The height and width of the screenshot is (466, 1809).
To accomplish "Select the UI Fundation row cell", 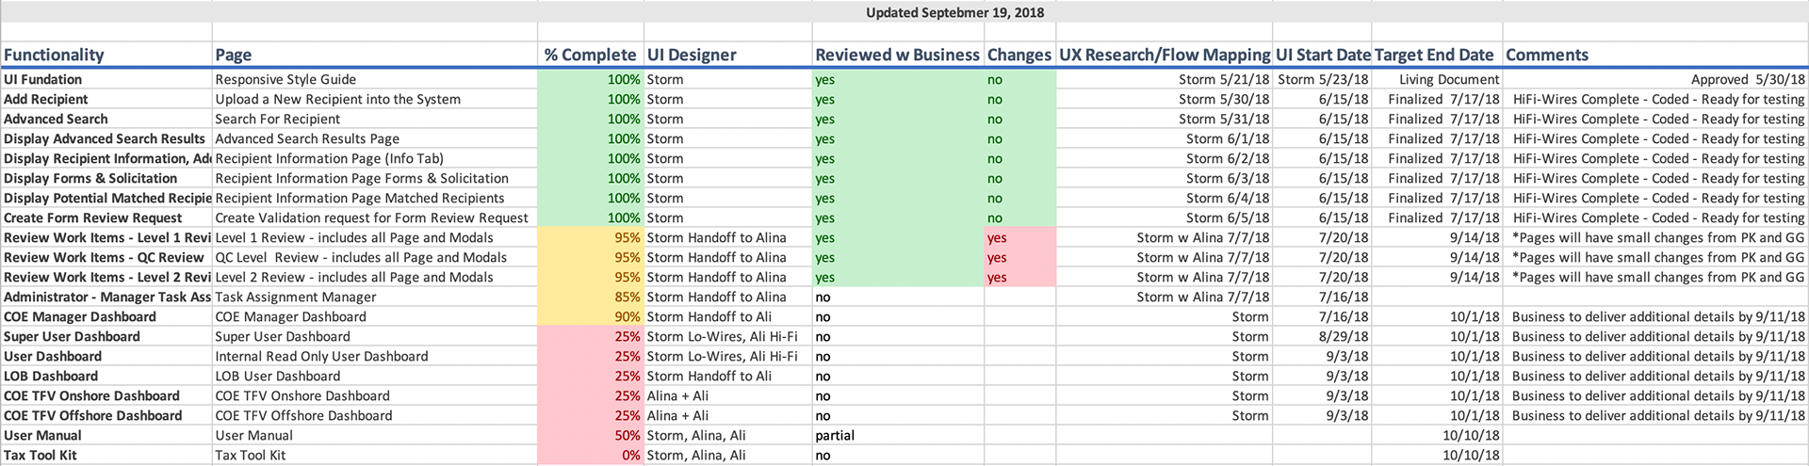I will pyautogui.click(x=106, y=79).
